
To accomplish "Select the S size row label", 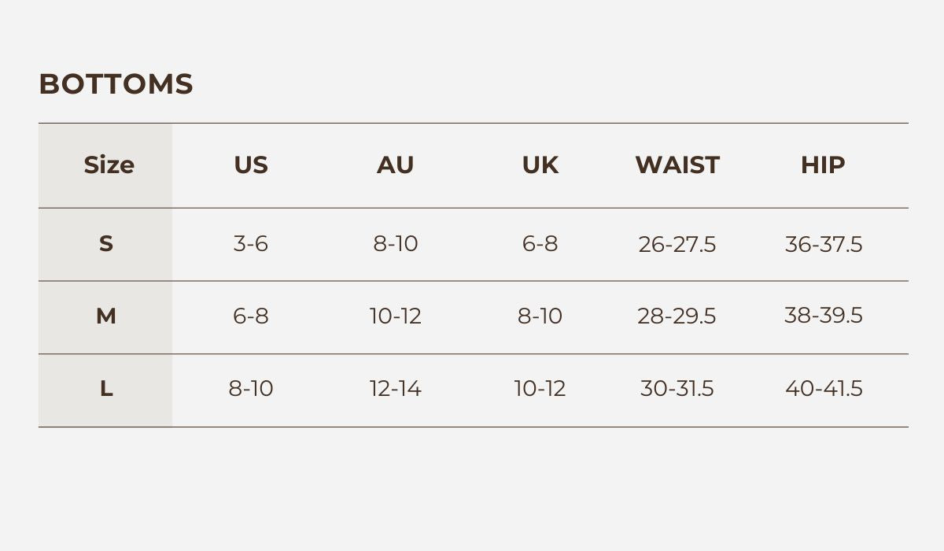I will [x=106, y=244].
